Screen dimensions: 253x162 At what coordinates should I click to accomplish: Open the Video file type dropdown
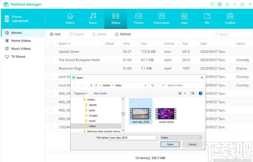click(181, 138)
